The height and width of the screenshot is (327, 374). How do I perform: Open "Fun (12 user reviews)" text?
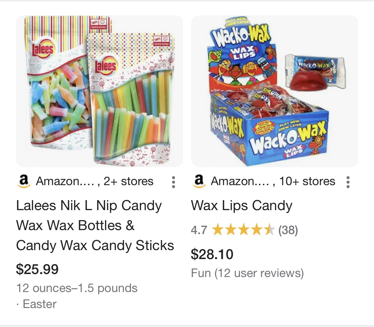247,273
